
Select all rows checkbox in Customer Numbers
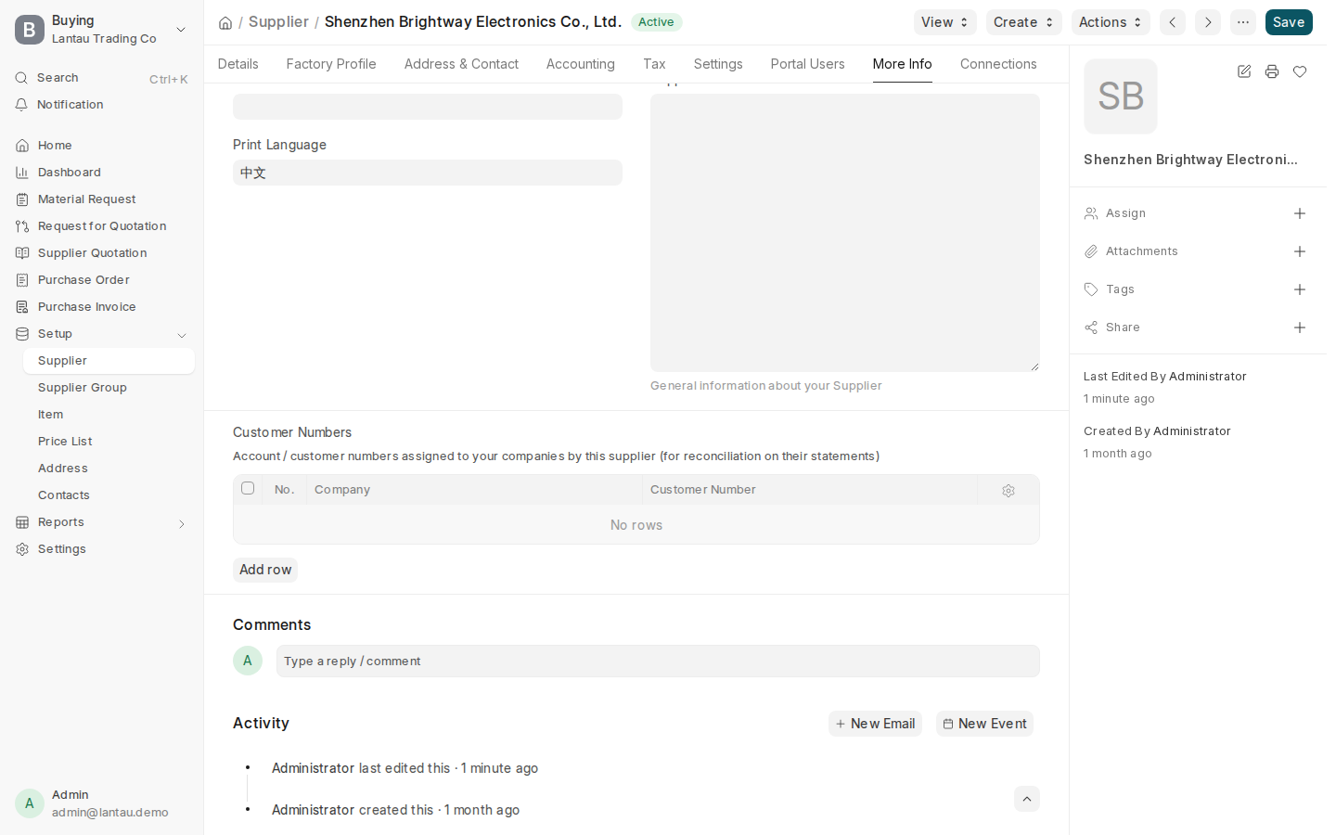point(248,488)
